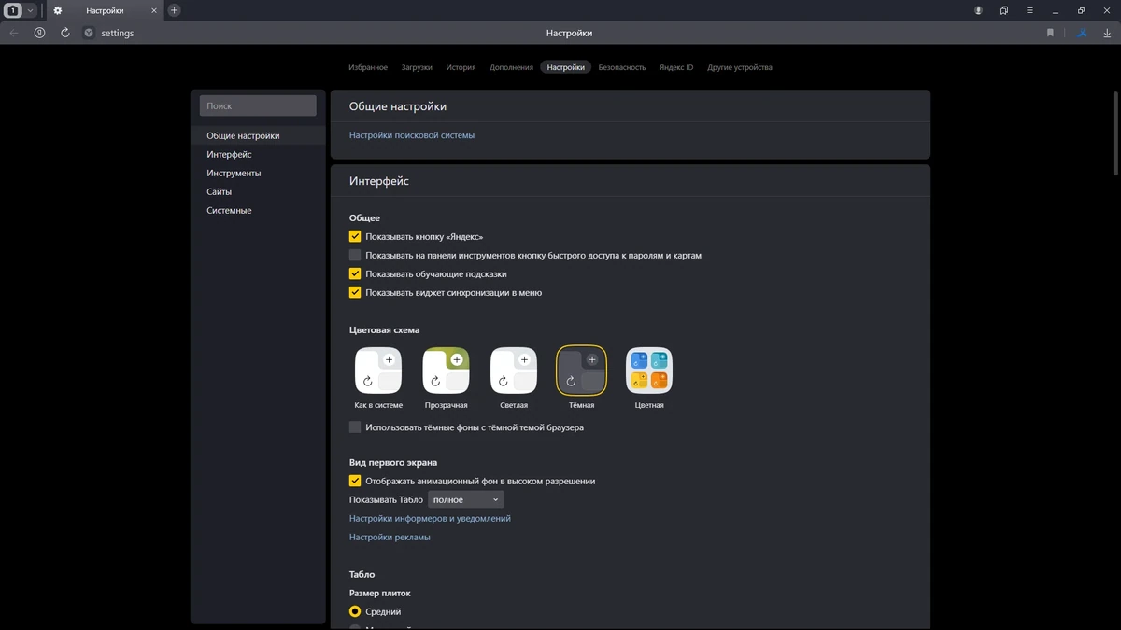1121x630 pixels.
Task: Bookmark this page with bookmark icon
Action: [1050, 33]
